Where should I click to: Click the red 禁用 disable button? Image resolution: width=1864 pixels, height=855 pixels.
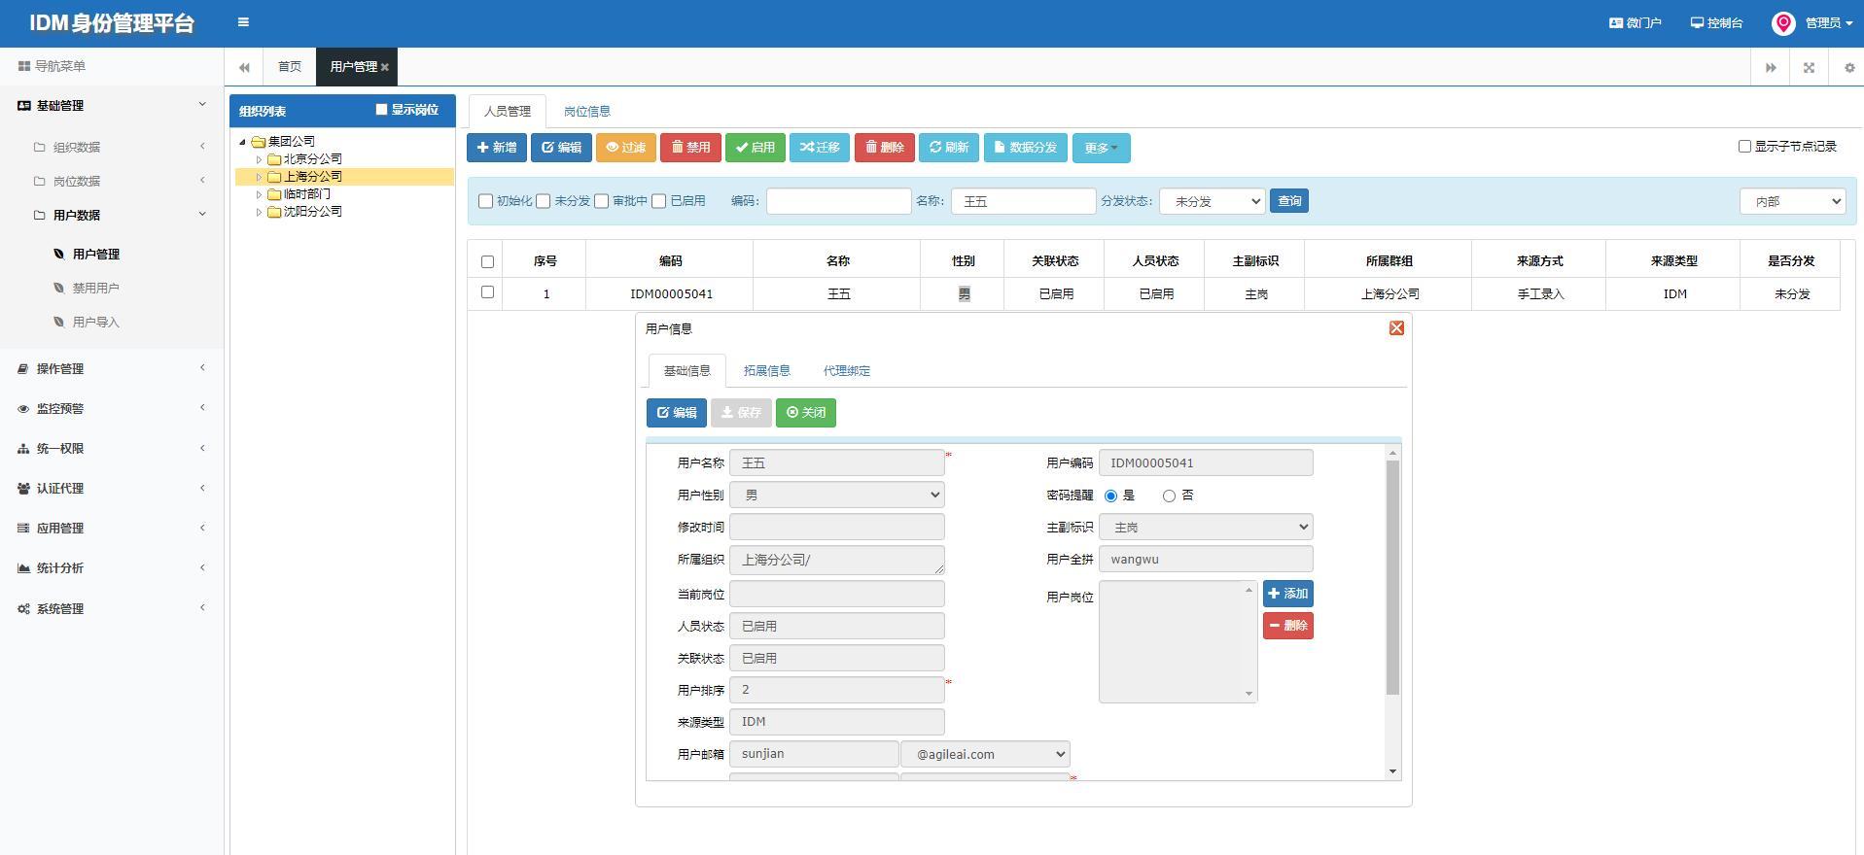click(x=690, y=148)
